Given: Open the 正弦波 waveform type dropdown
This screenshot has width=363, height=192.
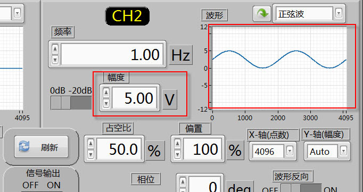Looking at the screenshot, I should 339,13.
